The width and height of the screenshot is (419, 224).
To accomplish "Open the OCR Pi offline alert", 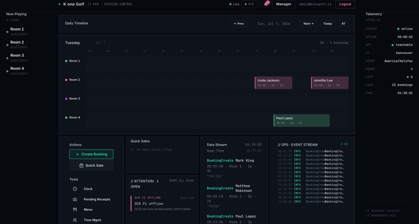I will (x=162, y=203).
